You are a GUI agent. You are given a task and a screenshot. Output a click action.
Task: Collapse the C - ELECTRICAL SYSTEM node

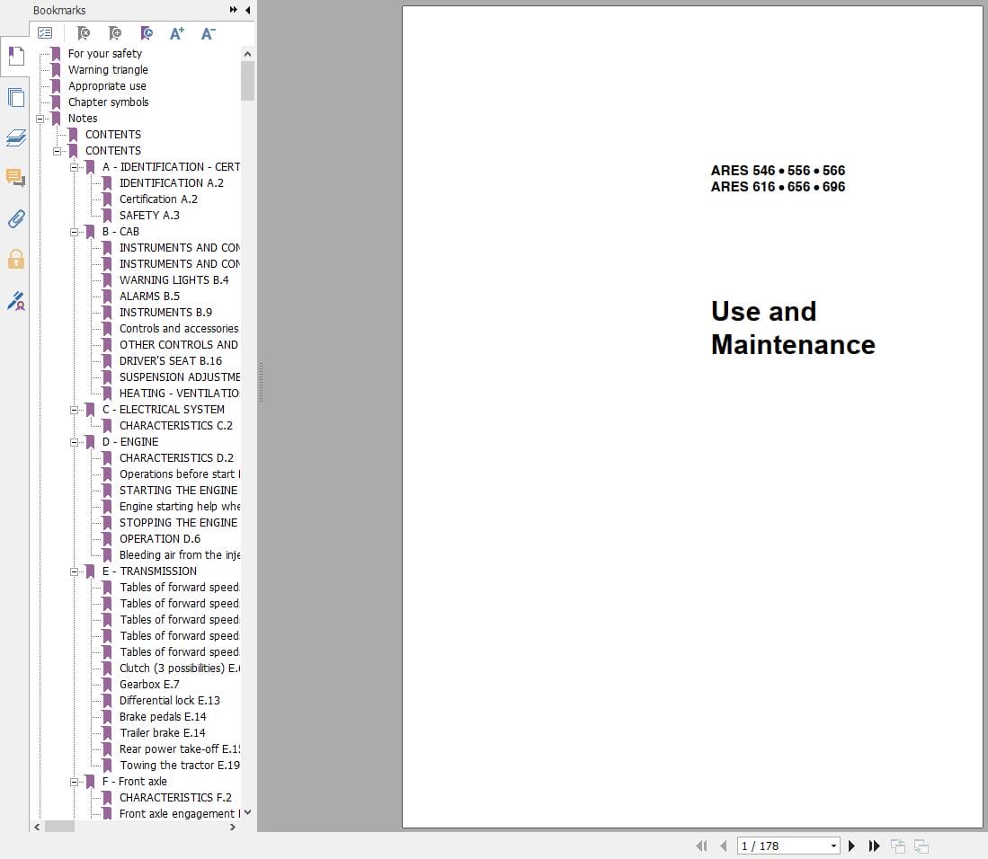(x=75, y=410)
